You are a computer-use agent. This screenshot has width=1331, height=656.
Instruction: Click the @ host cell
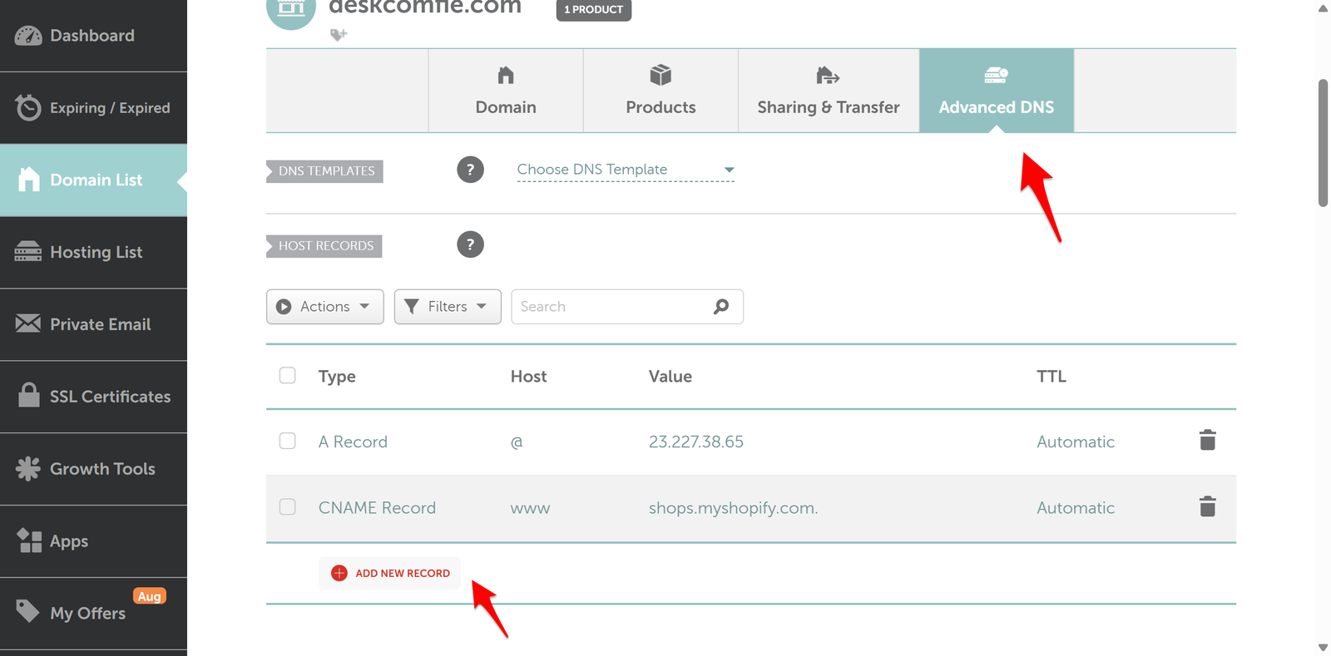(x=517, y=442)
